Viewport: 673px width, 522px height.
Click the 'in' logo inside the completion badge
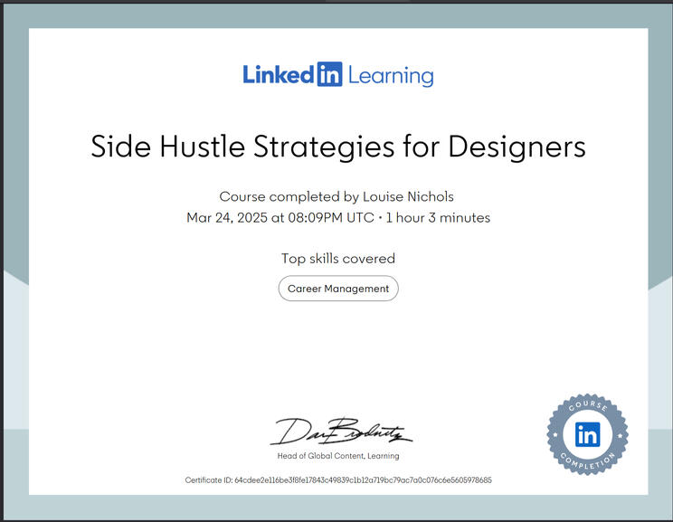[x=587, y=435]
